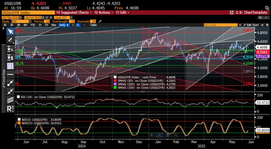
Task: Click the Oversold 30 value field
Action: click(x=93, y=21)
